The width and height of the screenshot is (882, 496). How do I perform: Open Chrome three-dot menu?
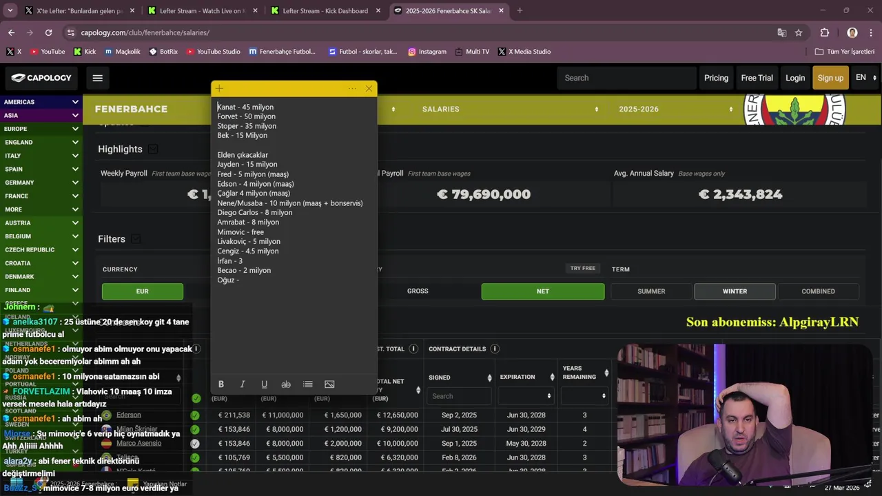click(x=871, y=32)
